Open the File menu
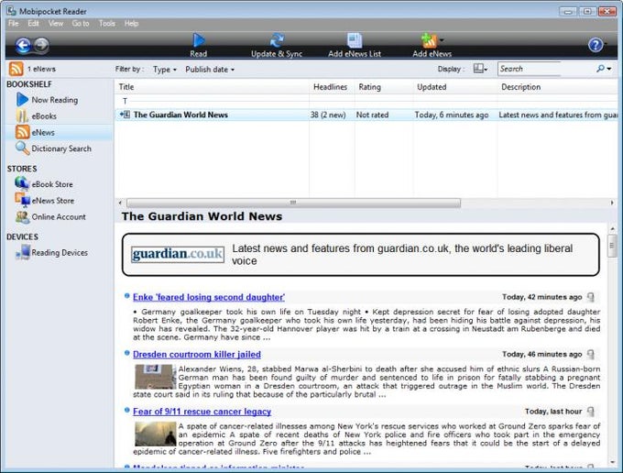Screen dimensions: 623x473 (x=13, y=24)
